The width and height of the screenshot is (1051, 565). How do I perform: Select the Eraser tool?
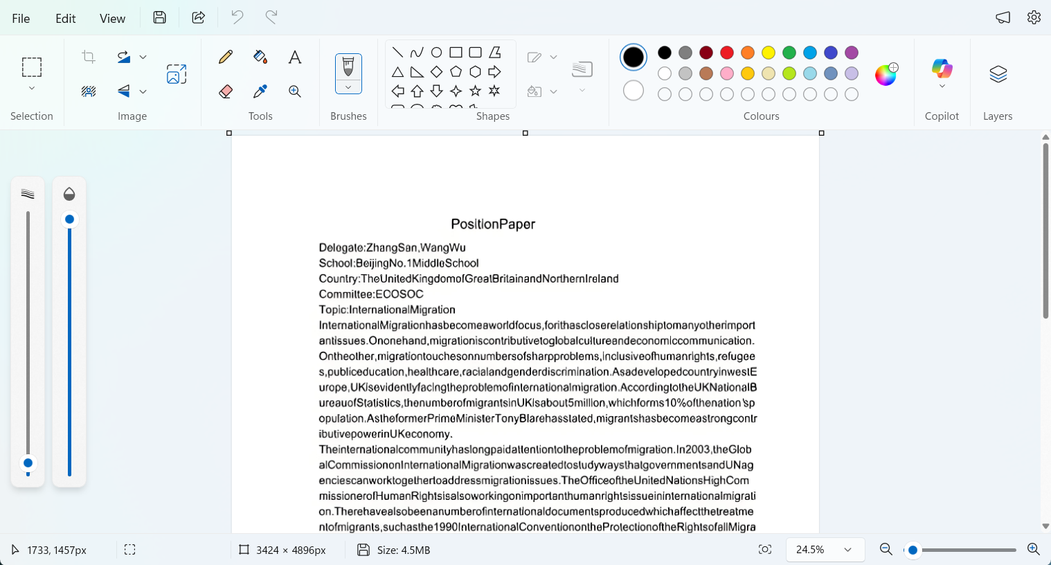click(x=226, y=91)
